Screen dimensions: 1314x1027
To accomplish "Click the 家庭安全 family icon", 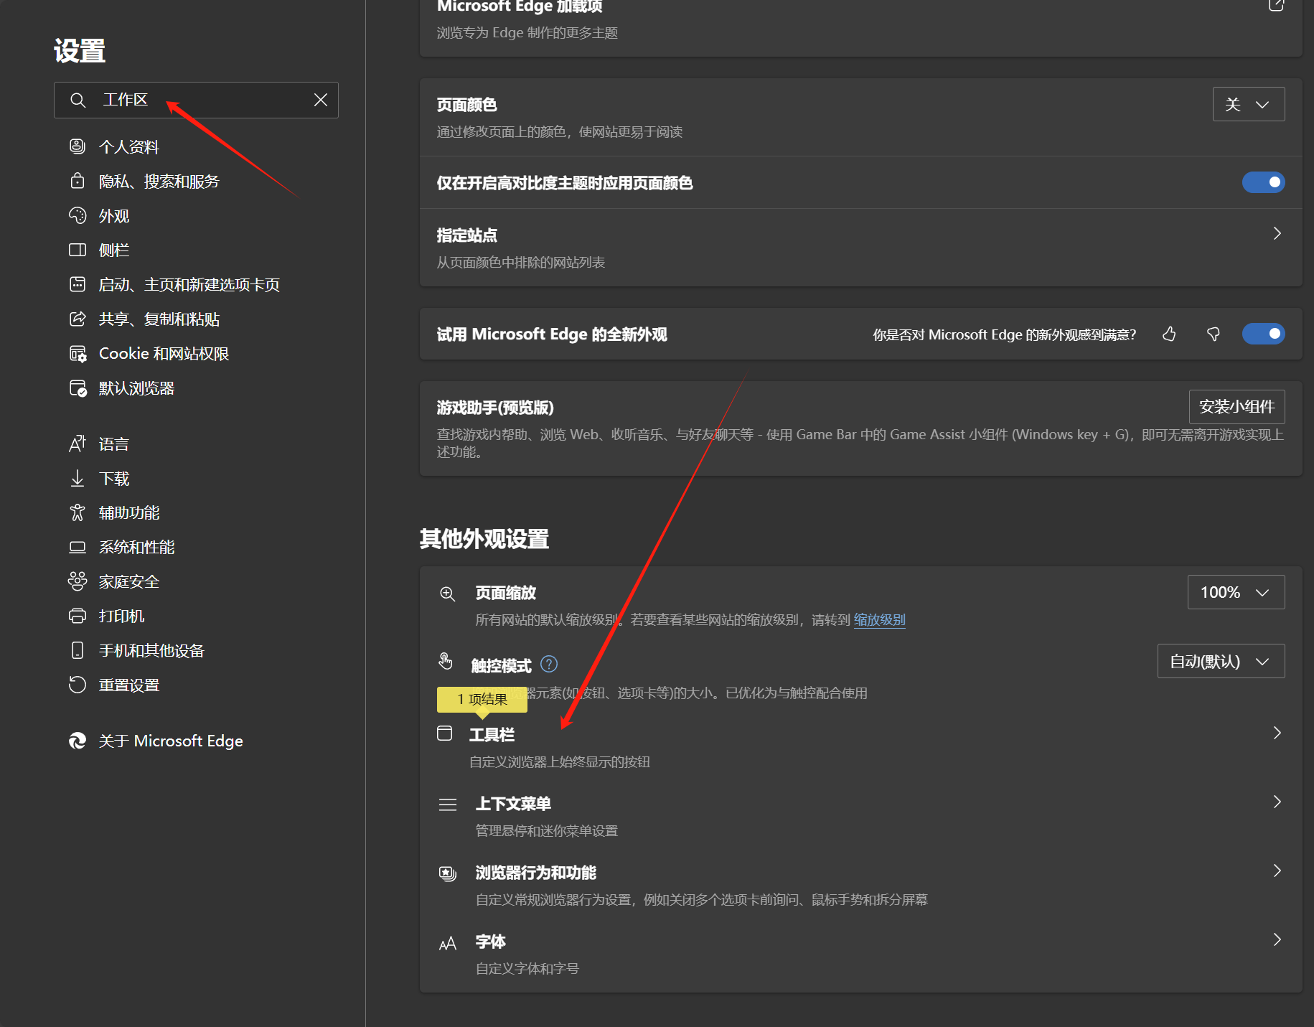I will click(x=78, y=581).
